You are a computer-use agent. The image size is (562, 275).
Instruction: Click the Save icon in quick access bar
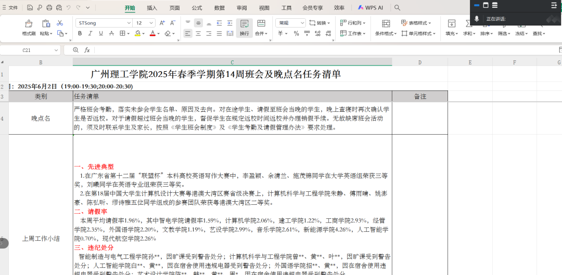click(x=30, y=8)
